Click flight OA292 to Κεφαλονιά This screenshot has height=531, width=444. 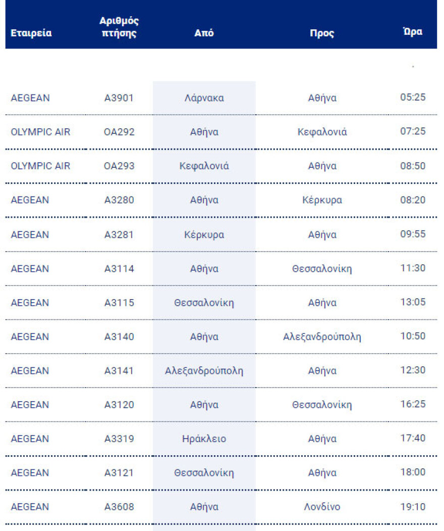tap(119, 132)
